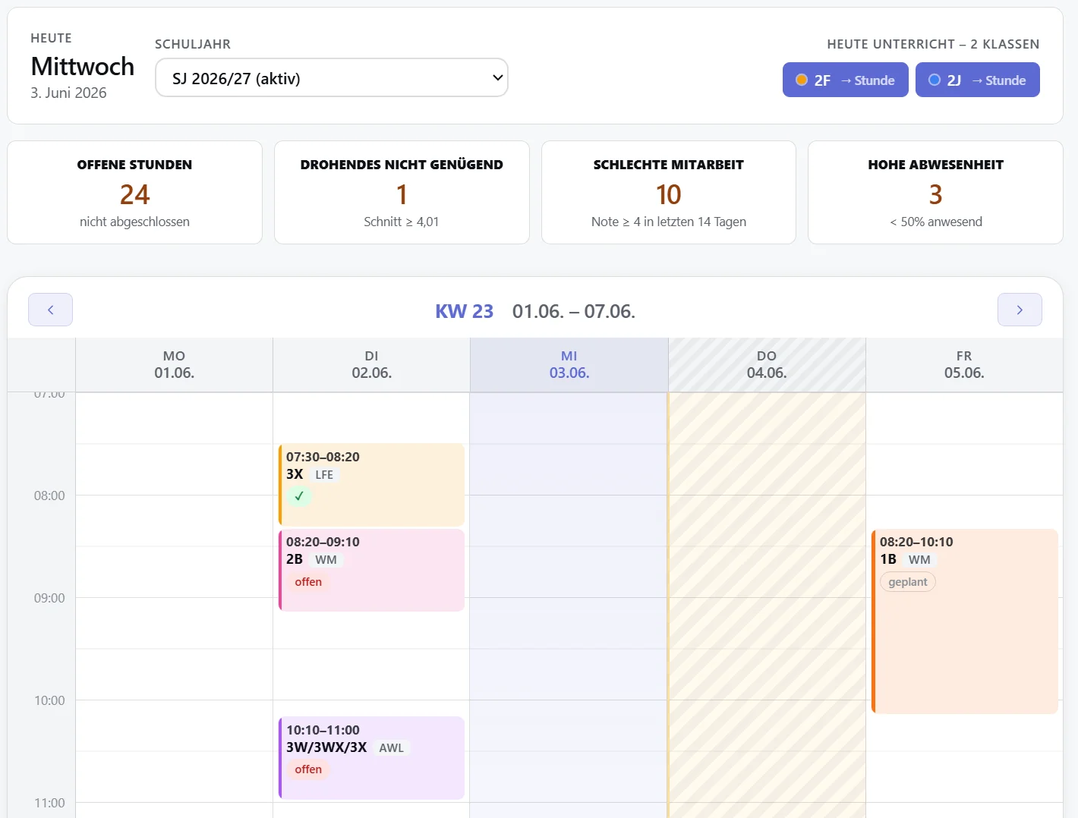1078x818 pixels.
Task: Click 'Heute Unterricht – 2 Klassen' label
Action: [x=933, y=44]
